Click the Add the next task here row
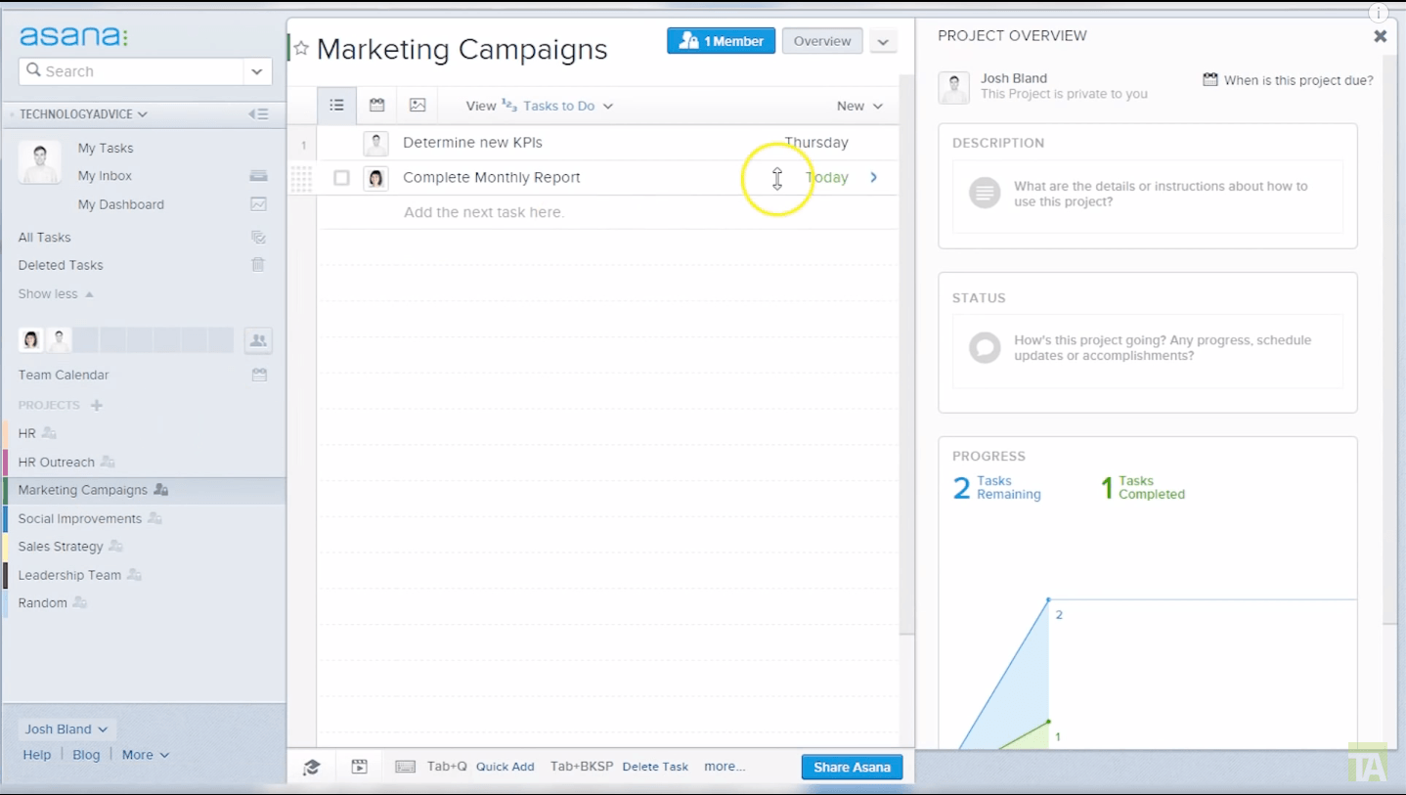The width and height of the screenshot is (1406, 795). pos(607,212)
